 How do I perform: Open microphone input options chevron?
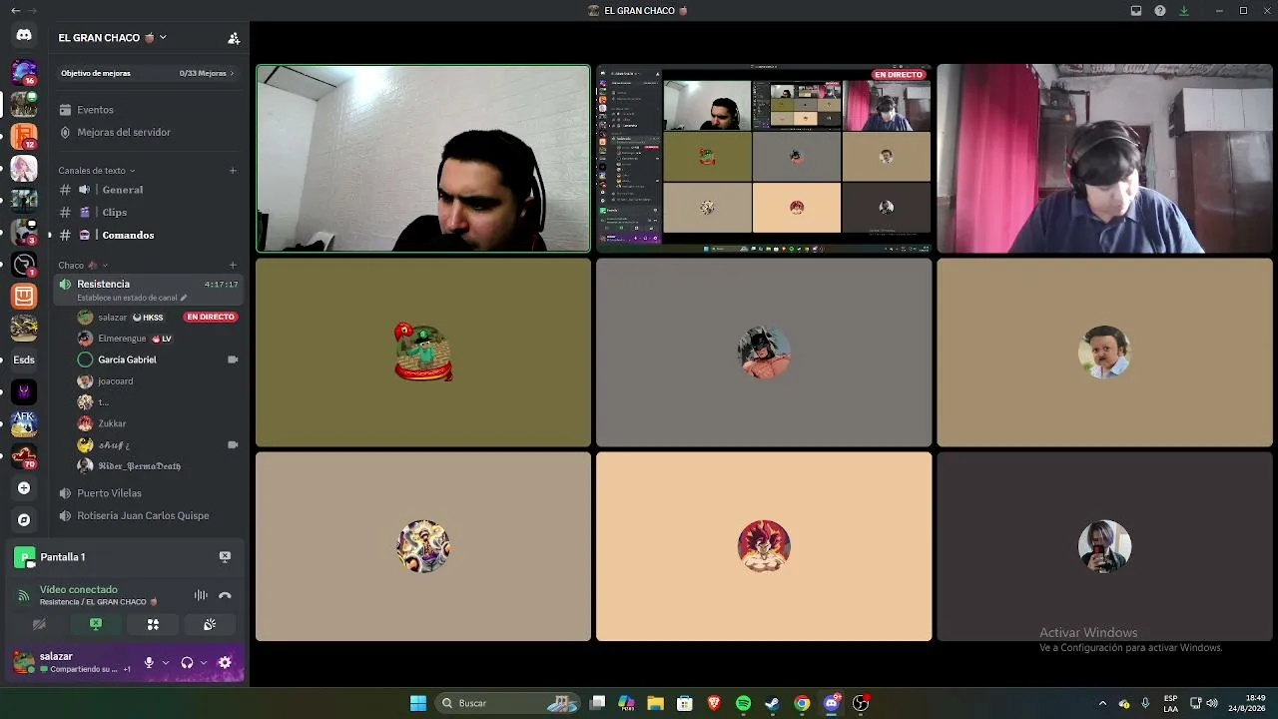(165, 662)
